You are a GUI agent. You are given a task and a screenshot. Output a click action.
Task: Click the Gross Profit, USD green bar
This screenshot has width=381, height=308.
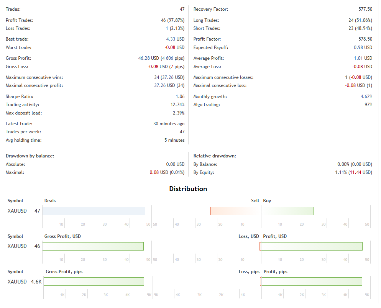(x=93, y=246)
